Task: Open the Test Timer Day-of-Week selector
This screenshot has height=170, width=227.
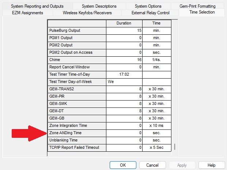Action: (x=124, y=82)
